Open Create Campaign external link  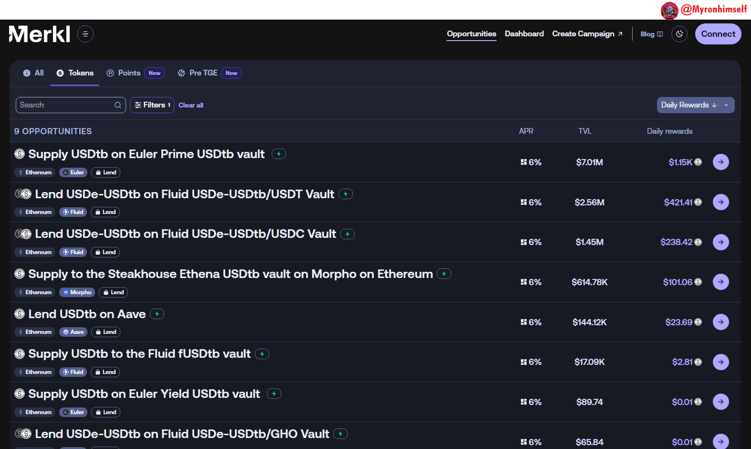(x=587, y=34)
